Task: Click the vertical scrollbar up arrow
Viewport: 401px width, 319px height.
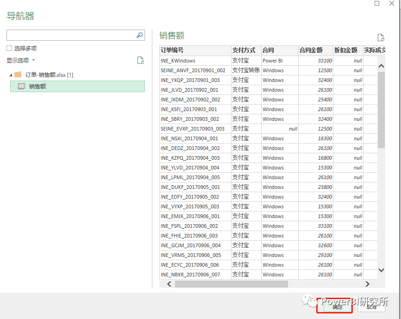Action: tap(381, 66)
